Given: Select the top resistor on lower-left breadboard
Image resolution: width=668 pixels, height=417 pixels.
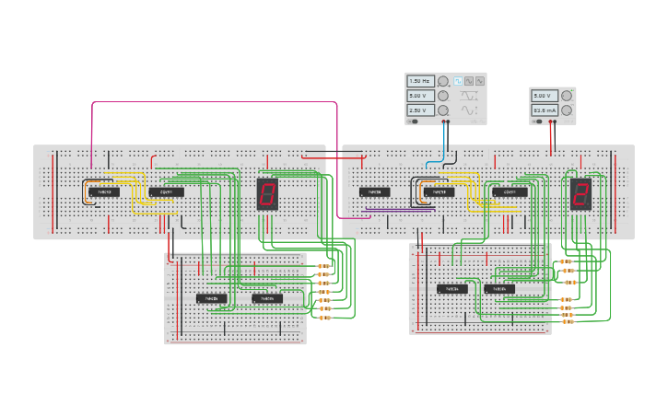Looking at the screenshot, I should 323,267.
